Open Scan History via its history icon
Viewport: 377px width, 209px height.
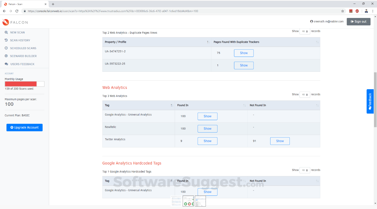click(6, 40)
